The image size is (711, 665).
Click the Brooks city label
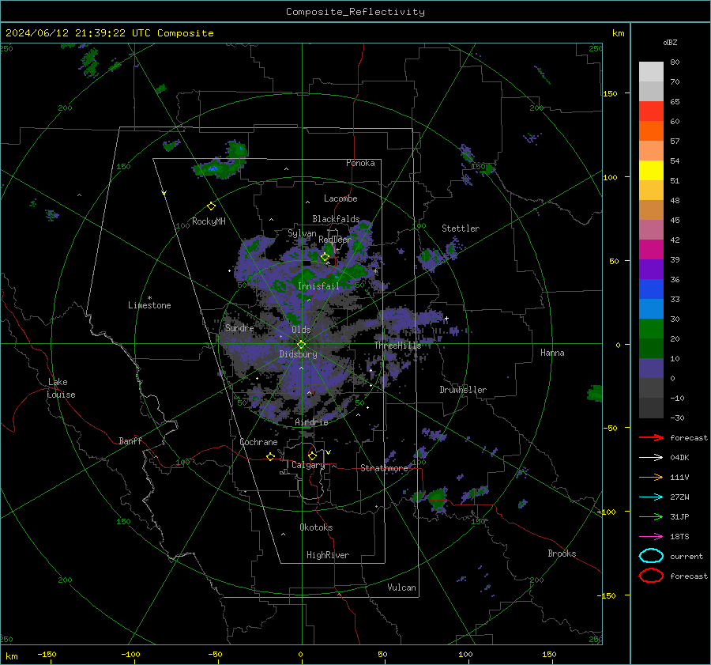(x=562, y=554)
